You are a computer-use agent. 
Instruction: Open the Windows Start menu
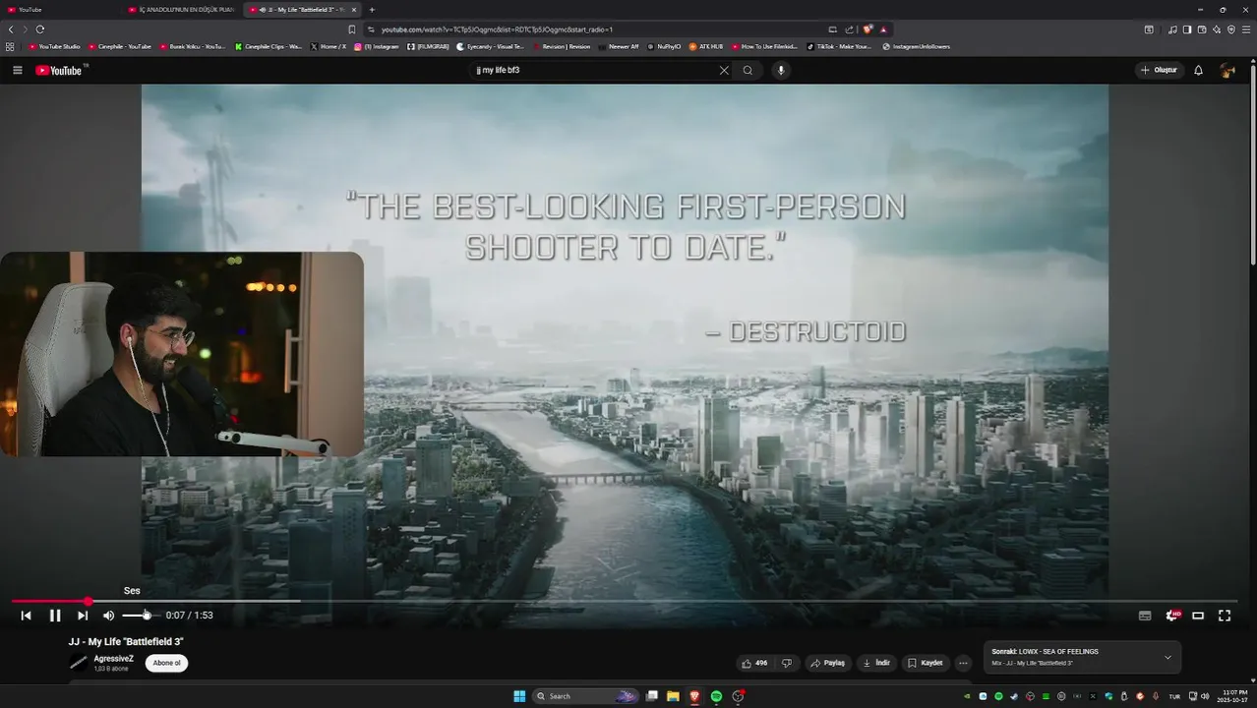click(519, 696)
